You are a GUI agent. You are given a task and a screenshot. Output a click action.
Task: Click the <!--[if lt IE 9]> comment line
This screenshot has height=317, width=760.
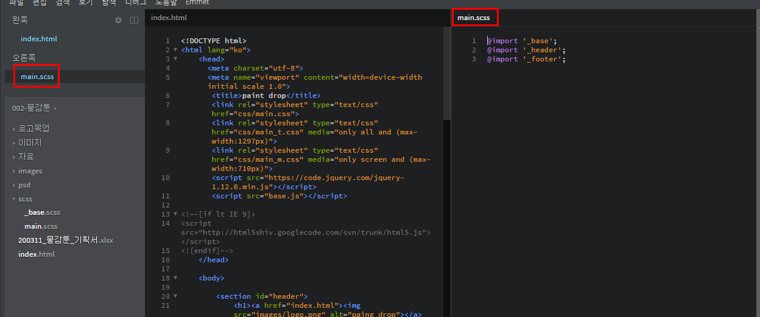(x=218, y=214)
